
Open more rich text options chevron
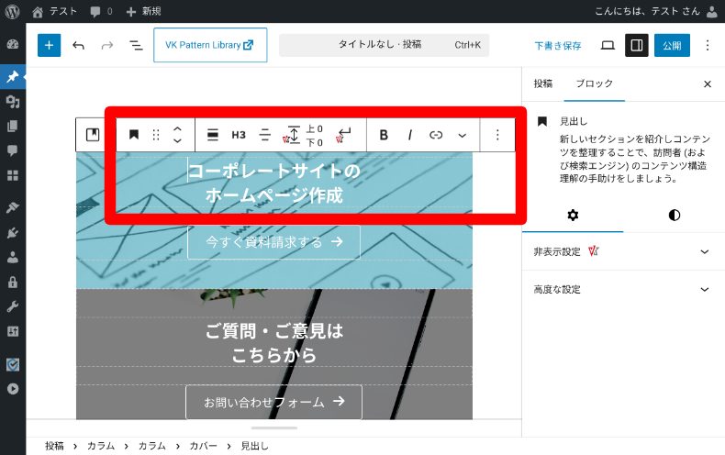pyautogui.click(x=462, y=135)
